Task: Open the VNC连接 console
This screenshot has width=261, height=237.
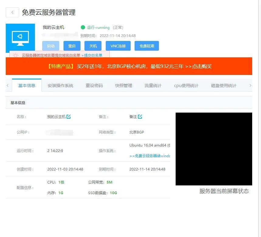Action: pos(118,46)
